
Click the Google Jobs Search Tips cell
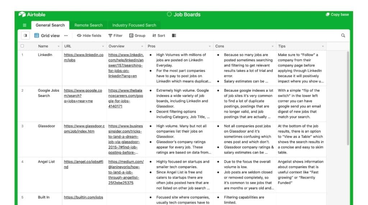coord(301,103)
